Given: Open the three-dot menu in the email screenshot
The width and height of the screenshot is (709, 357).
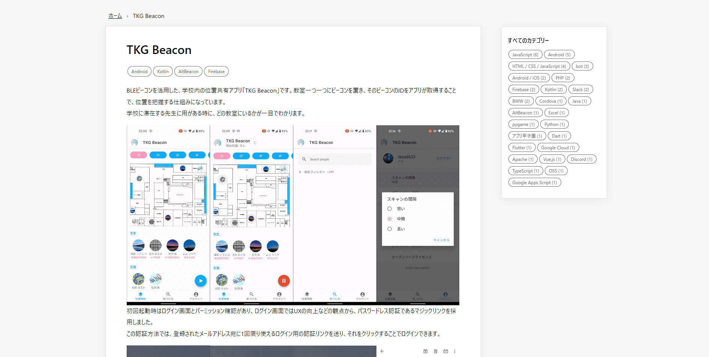Looking at the screenshot, I should pos(455,351).
